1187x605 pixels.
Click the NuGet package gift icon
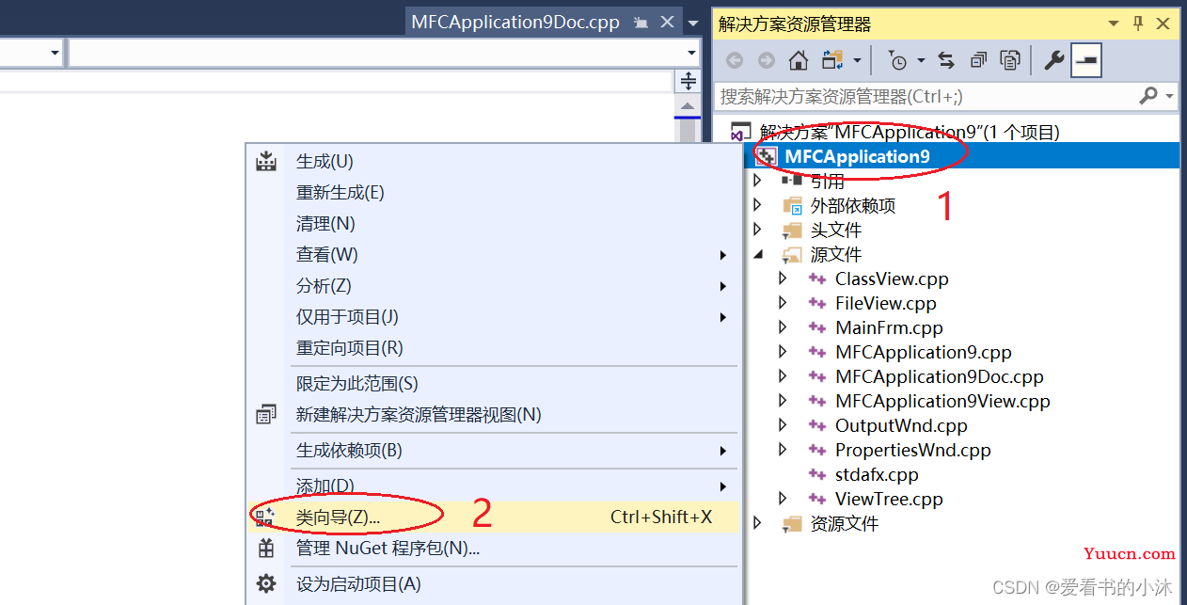tap(266, 548)
